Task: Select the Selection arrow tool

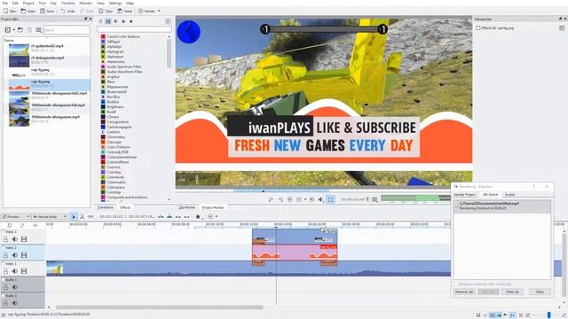Action: tap(74, 216)
